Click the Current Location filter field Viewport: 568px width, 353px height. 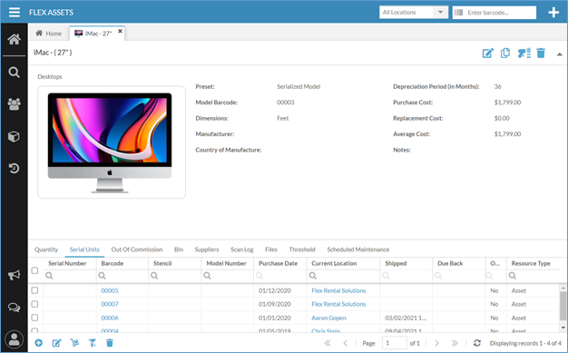click(x=343, y=276)
